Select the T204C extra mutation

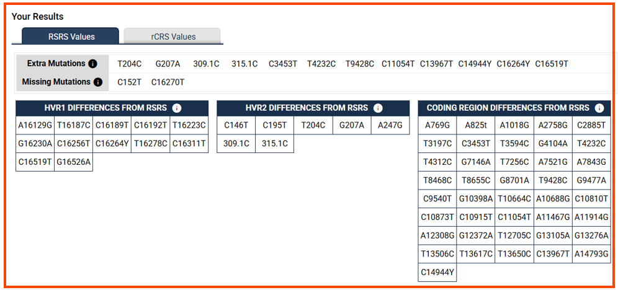[x=130, y=64]
